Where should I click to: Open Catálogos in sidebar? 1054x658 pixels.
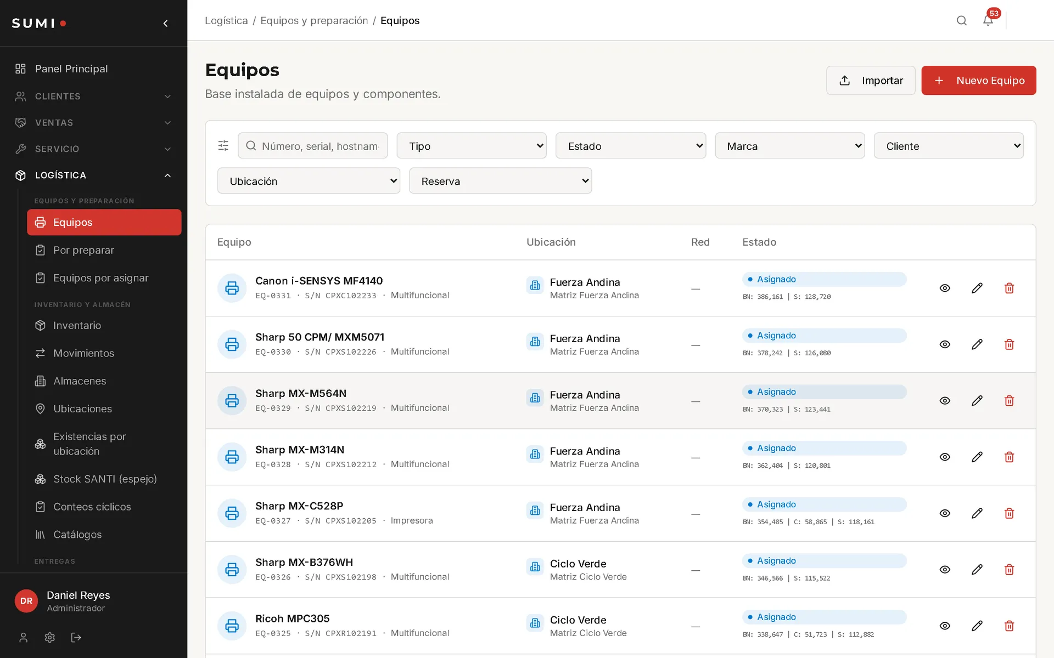104,535
